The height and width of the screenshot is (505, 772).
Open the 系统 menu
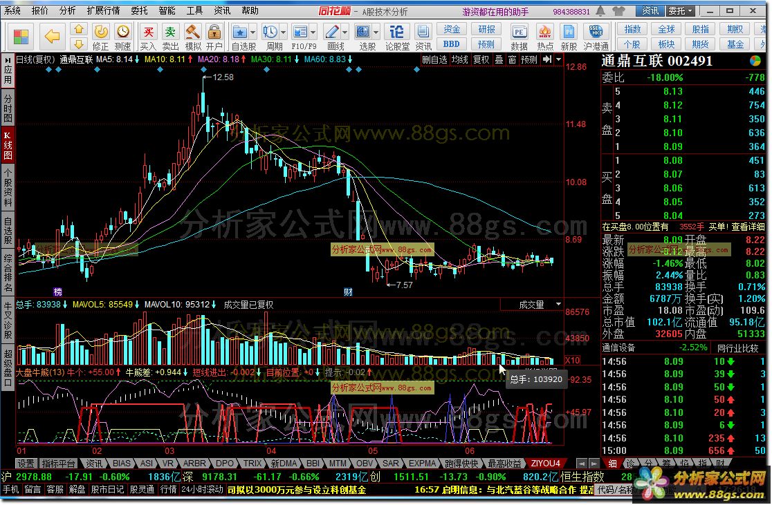[12, 10]
